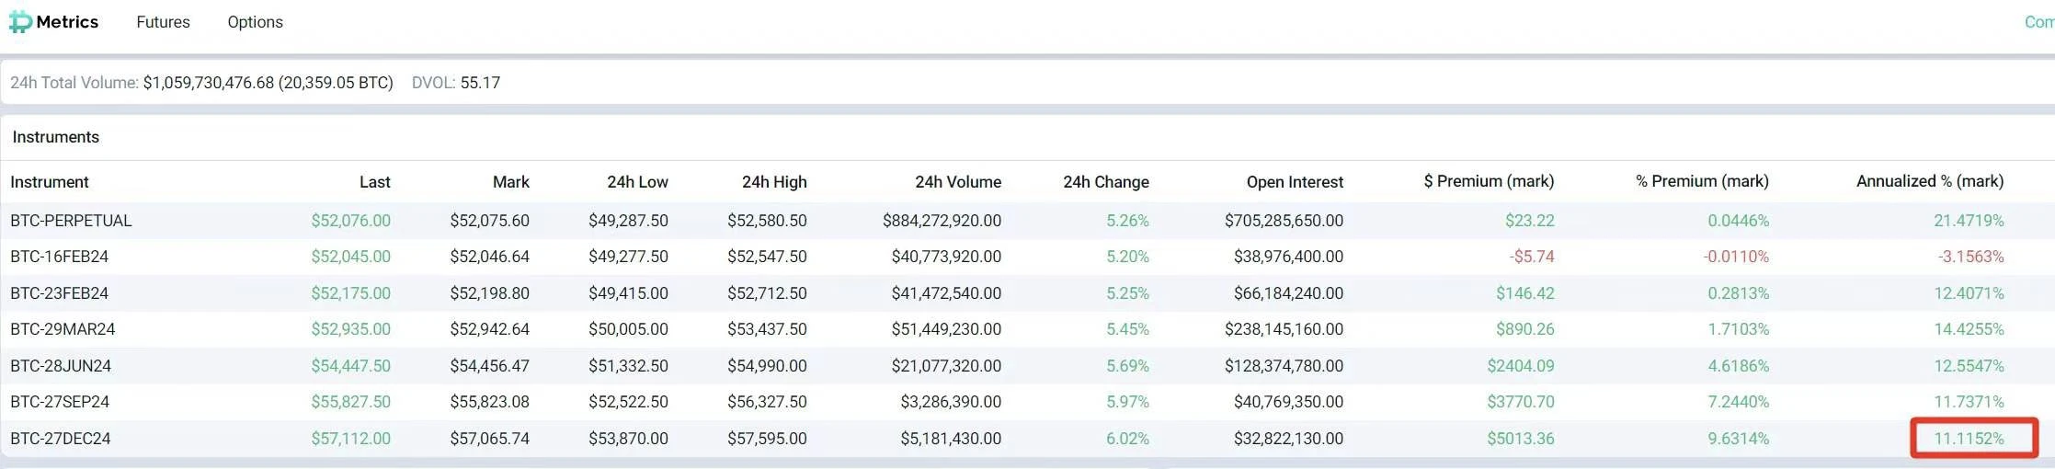This screenshot has width=2055, height=469.
Task: Sort by the Mark column header
Action: (x=510, y=182)
